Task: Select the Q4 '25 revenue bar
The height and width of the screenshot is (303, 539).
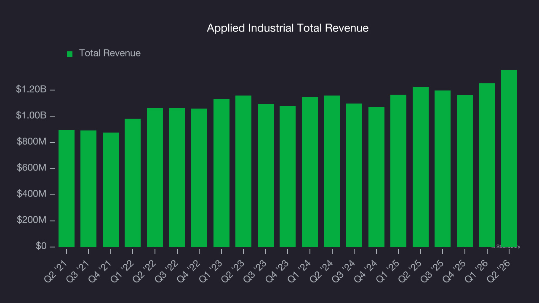Action: [465, 171]
